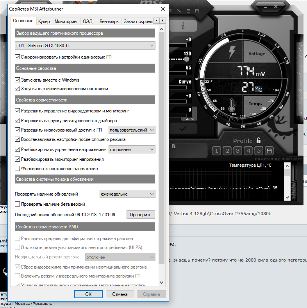Image resolution: width=307 pixels, height=308 pixels.
Task: Select profile slot 1 in Afterburner
Action: click(x=217, y=151)
